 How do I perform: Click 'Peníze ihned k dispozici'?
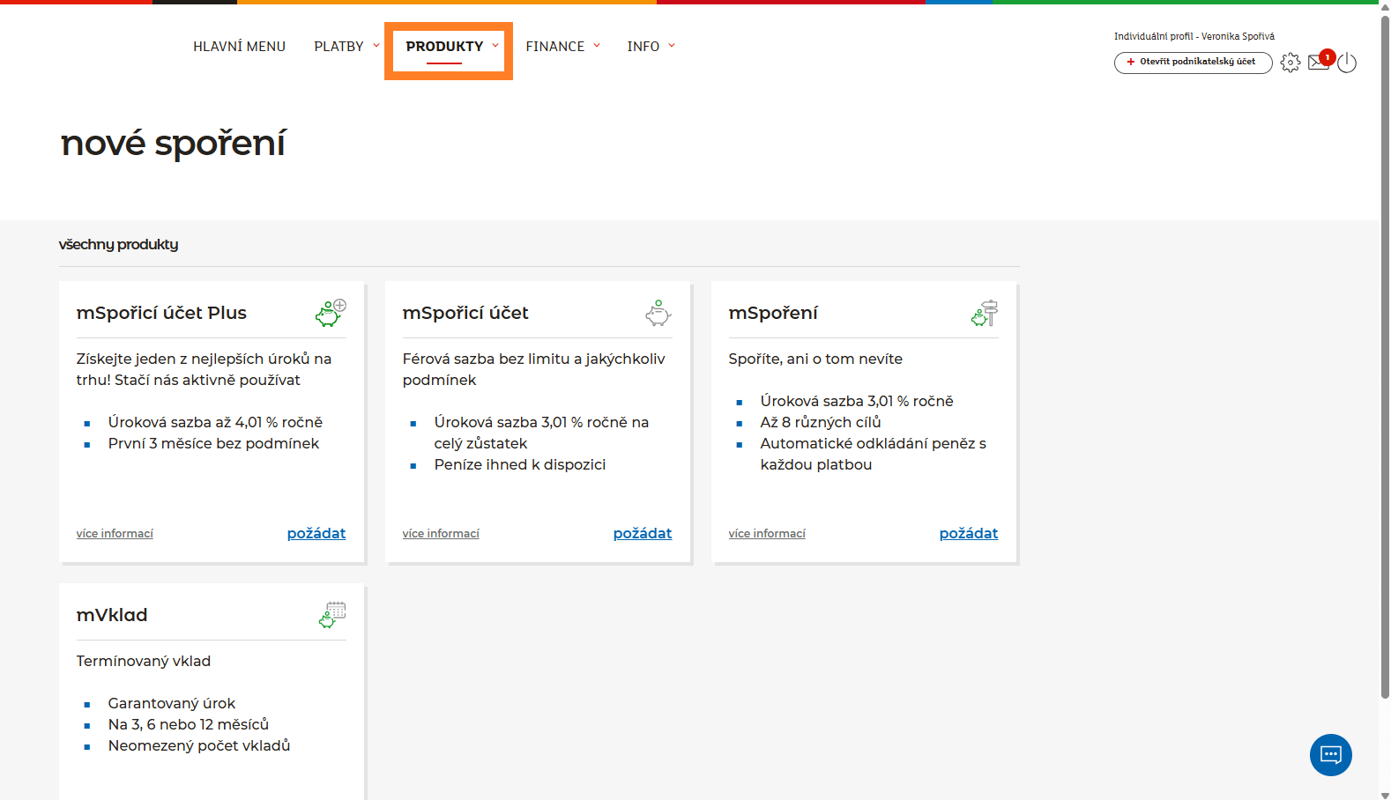(x=520, y=464)
